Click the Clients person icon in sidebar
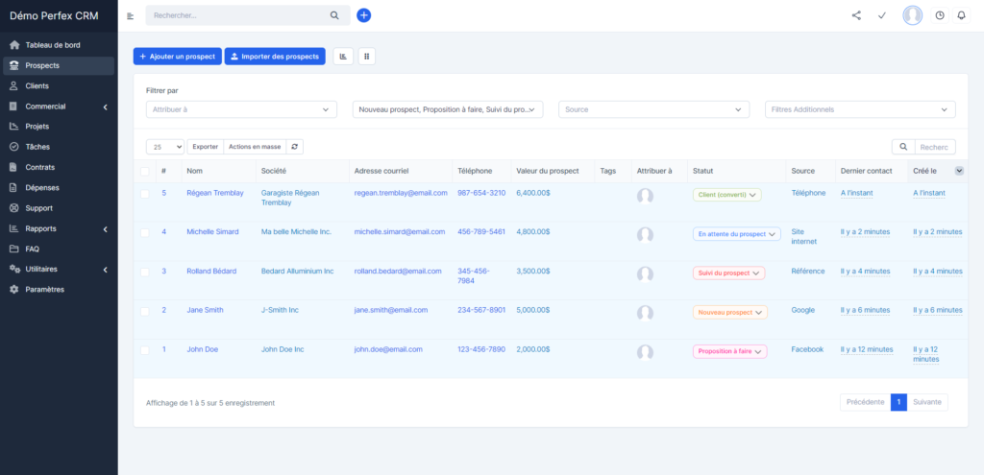The width and height of the screenshot is (984, 475). point(14,85)
